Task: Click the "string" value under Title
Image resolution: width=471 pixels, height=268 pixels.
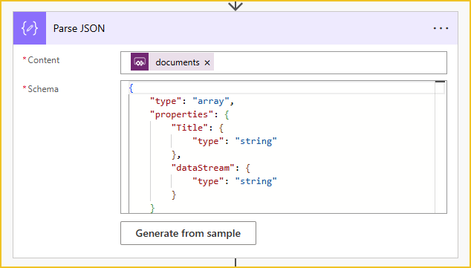Action: (x=256, y=141)
